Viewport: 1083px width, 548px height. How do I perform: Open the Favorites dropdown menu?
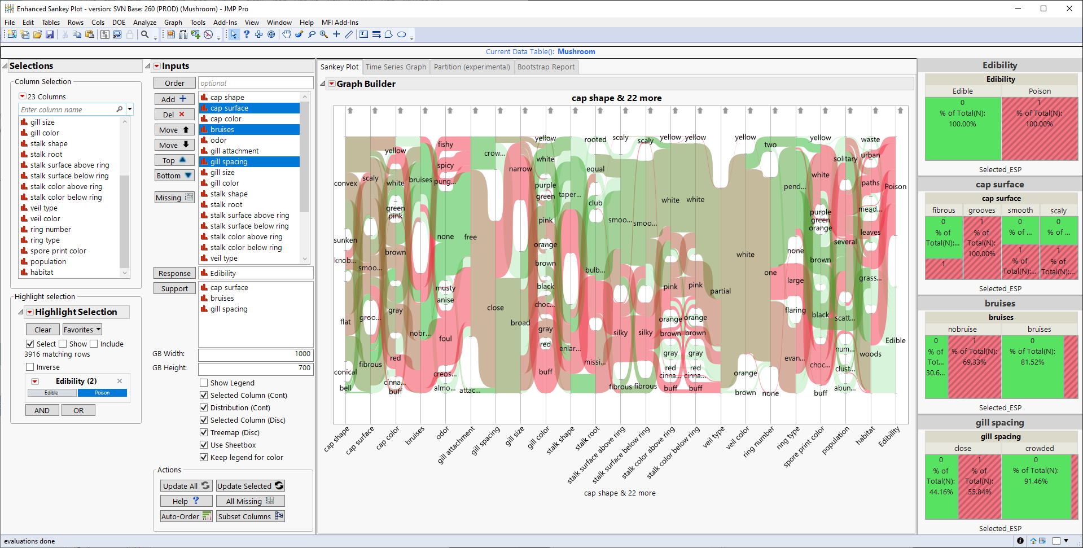tap(82, 329)
